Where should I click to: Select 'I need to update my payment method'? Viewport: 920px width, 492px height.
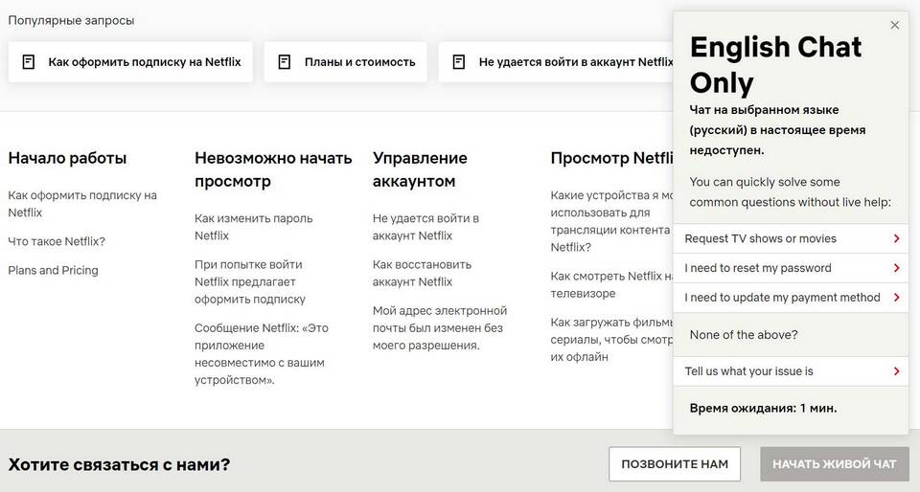pyautogui.click(x=791, y=297)
